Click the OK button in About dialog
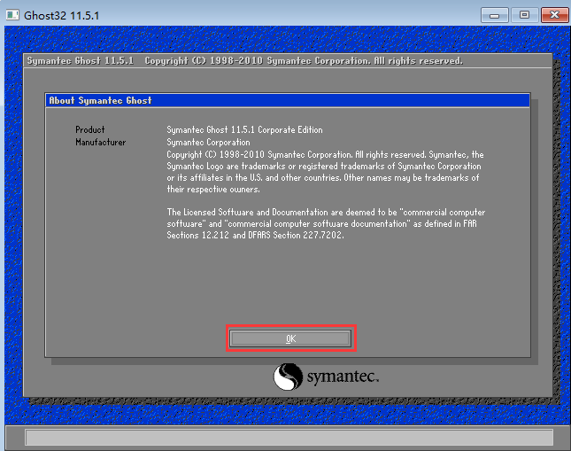Screen dimensions: 571x451 point(291,338)
